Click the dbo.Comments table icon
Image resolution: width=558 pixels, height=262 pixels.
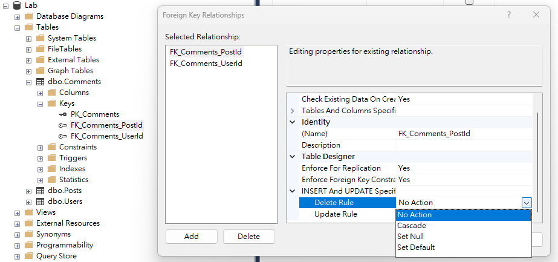click(x=41, y=82)
